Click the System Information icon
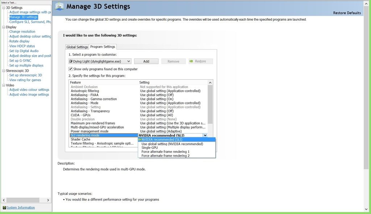This screenshot has width=371, height=214. pyautogui.click(x=4, y=207)
